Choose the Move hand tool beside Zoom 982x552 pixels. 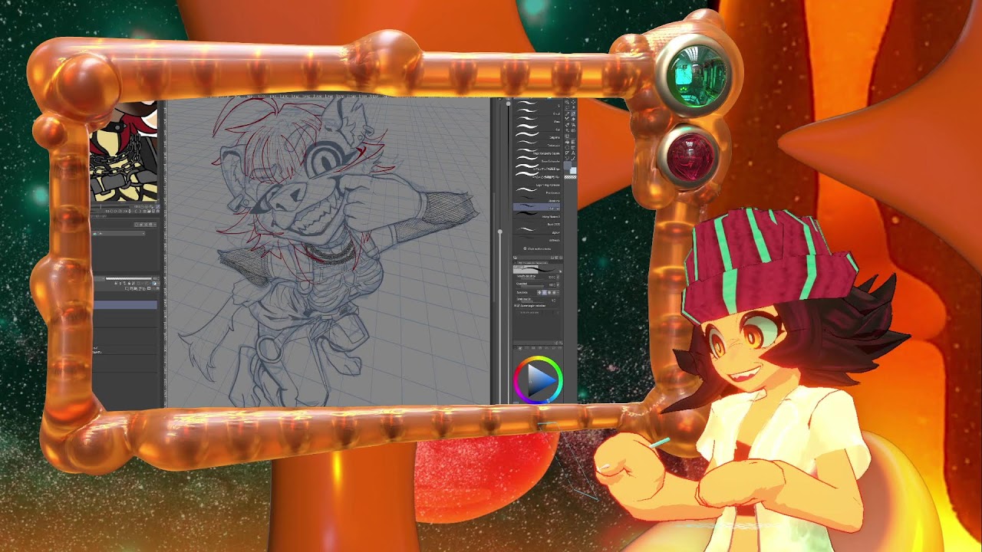point(573,102)
